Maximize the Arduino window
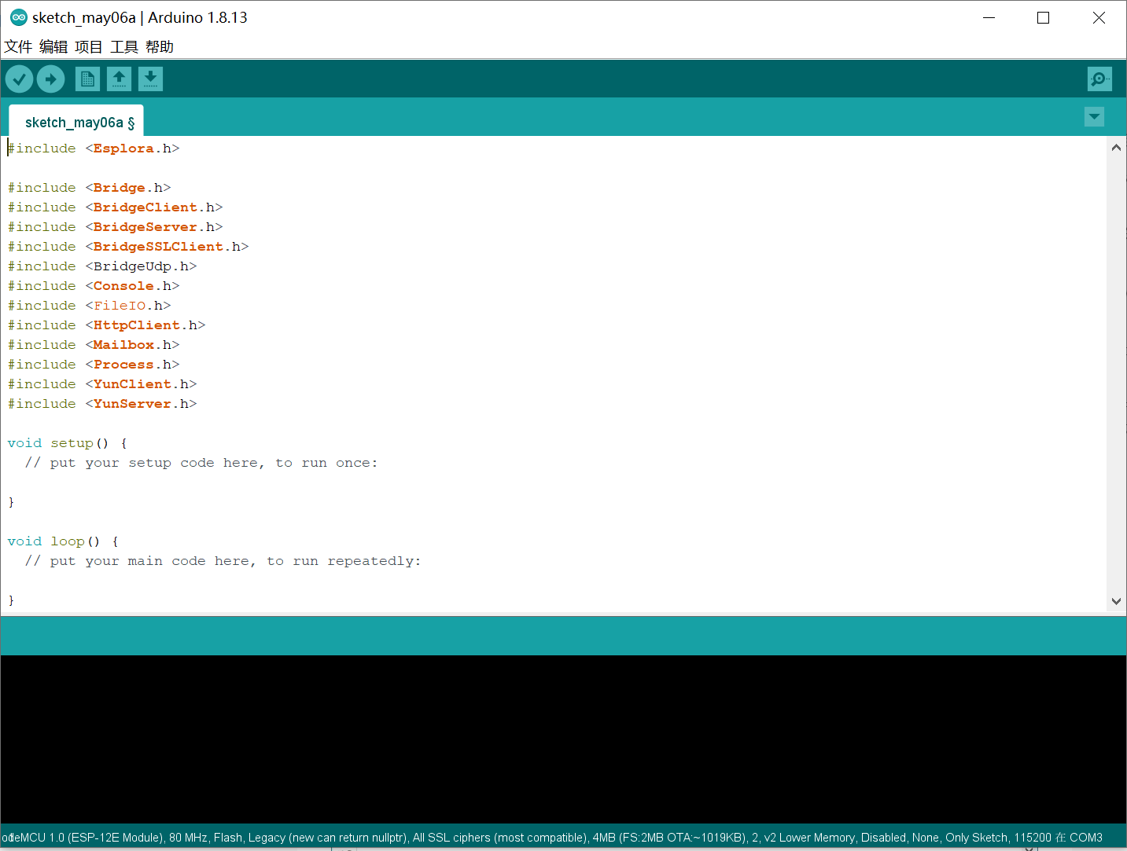The width and height of the screenshot is (1127, 851). click(x=1044, y=17)
